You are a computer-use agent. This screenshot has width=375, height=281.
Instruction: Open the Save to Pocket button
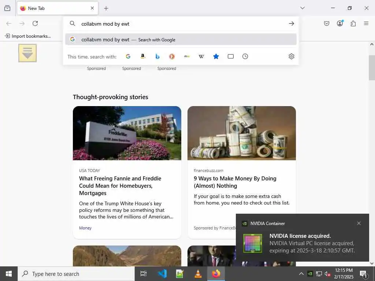pyautogui.click(x=326, y=23)
